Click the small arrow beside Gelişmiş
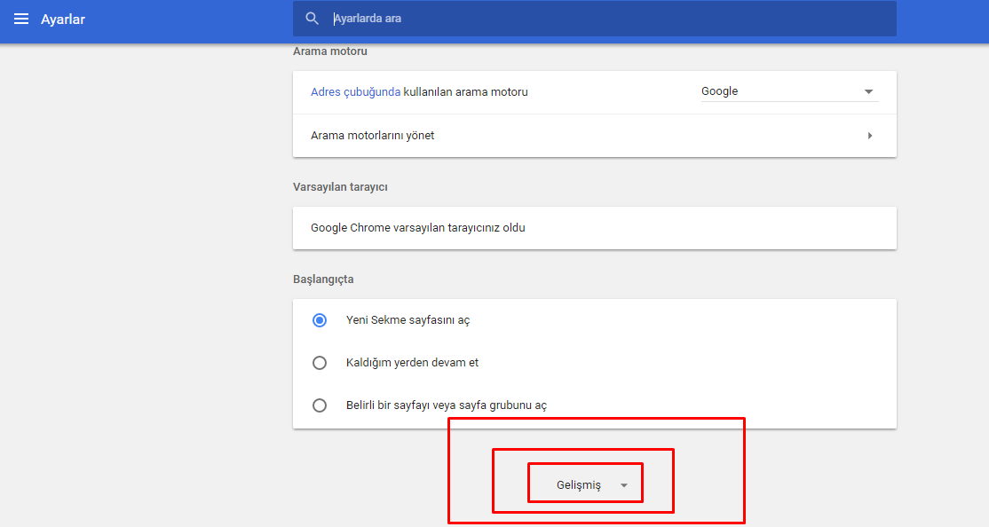Image resolution: width=989 pixels, height=527 pixels. tap(624, 485)
